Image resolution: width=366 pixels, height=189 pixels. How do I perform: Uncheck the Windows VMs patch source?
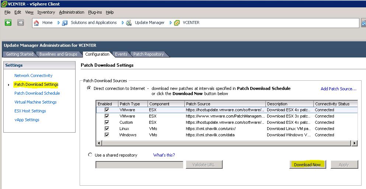point(107,135)
